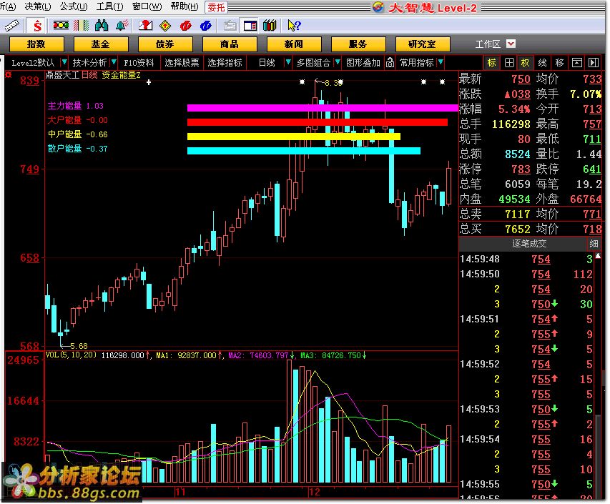Image resolution: width=610 pixels, height=504 pixels.
Task: Click the 委托 order menu item
Action: [x=216, y=7]
